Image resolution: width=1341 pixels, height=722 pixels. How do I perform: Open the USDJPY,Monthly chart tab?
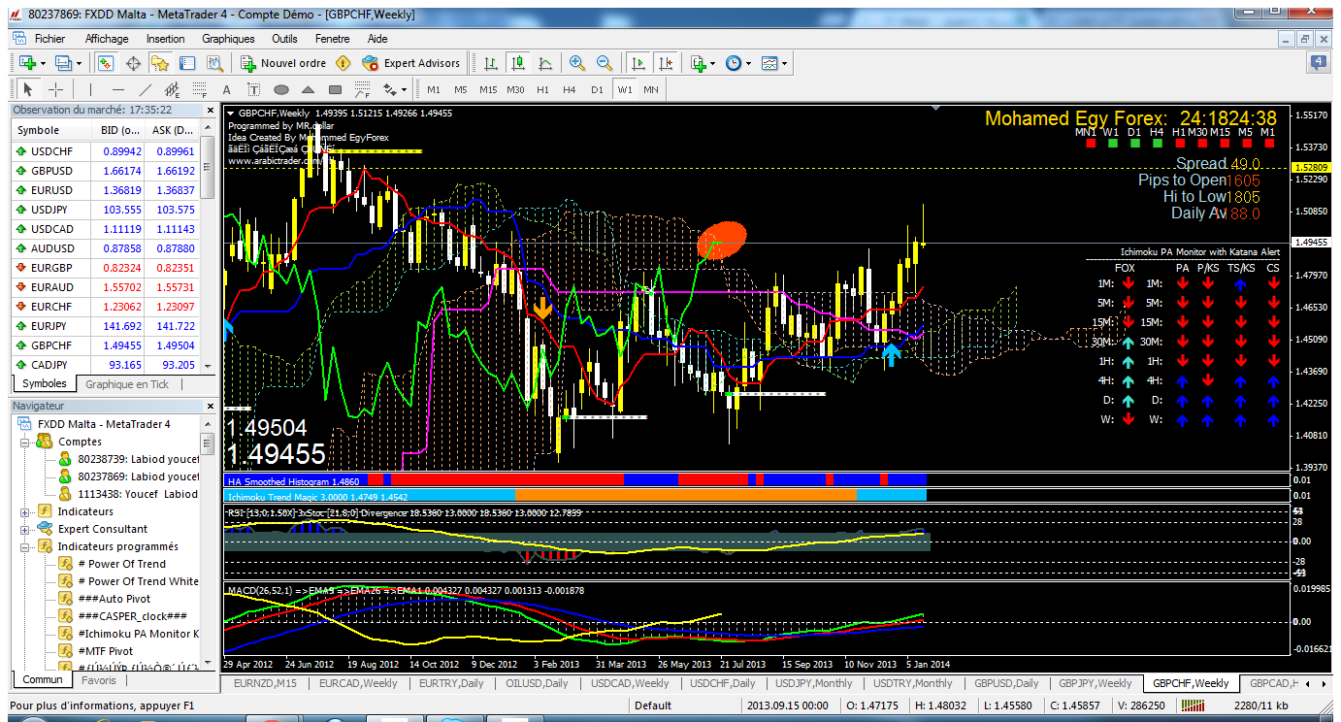click(x=813, y=683)
